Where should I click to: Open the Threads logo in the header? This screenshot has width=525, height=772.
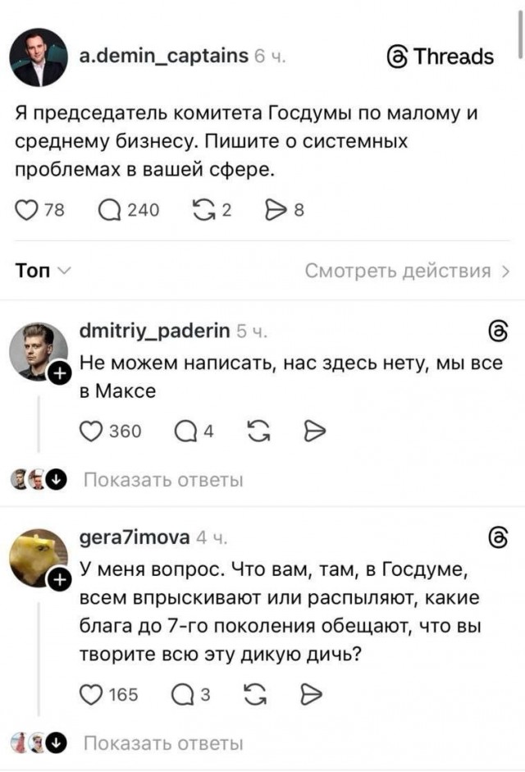coord(399,57)
